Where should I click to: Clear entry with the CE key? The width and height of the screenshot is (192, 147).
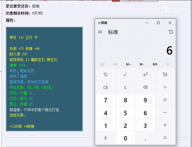[x=106, y=87]
